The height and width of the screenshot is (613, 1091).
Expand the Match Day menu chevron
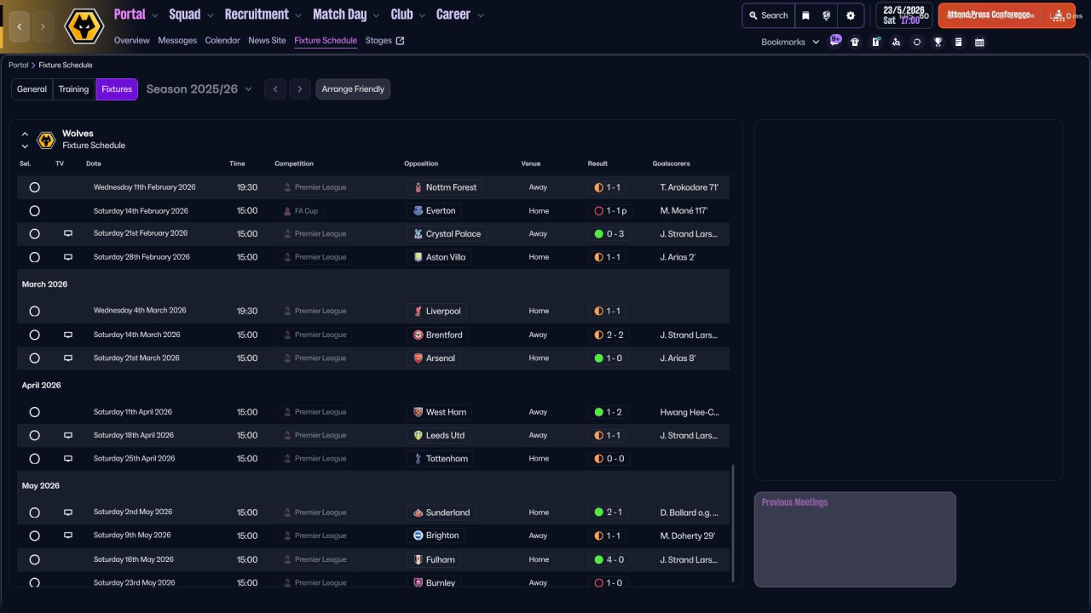pyautogui.click(x=376, y=15)
